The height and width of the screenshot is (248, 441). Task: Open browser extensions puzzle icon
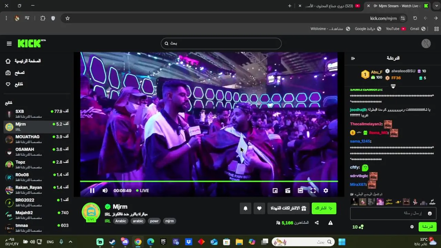click(x=43, y=18)
